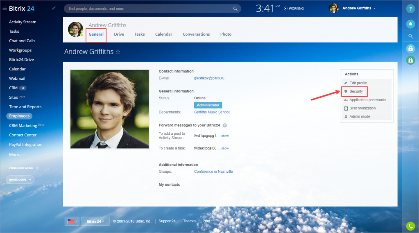The width and height of the screenshot is (419, 233).
Task: Open the language flag dropdown in the footer
Action: click(x=72, y=221)
